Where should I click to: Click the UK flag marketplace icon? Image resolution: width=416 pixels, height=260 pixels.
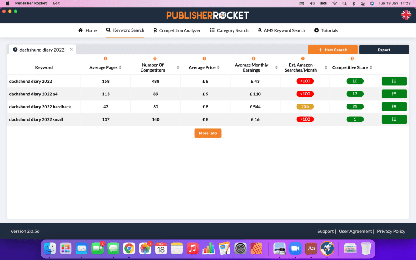[406, 15]
